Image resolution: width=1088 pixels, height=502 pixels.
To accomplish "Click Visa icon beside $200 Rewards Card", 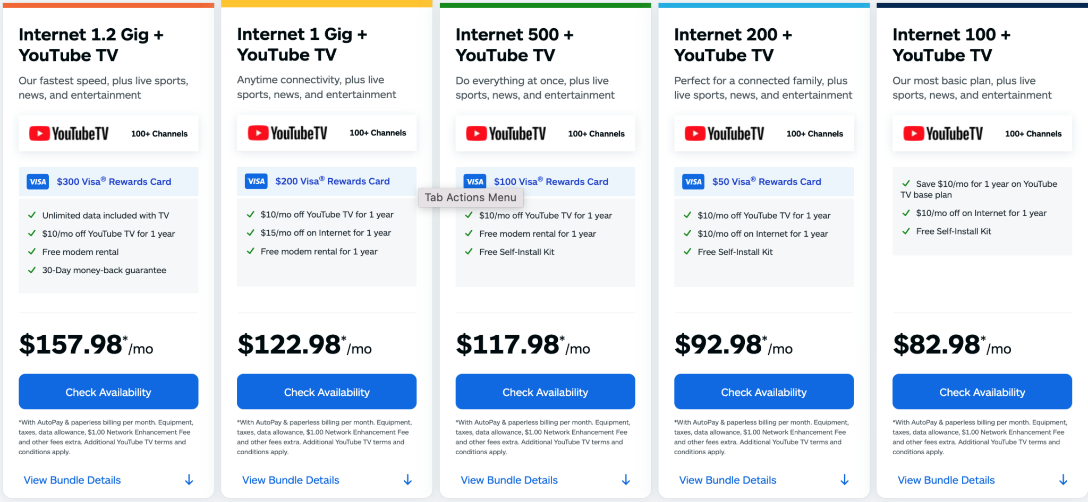I will click(x=256, y=181).
